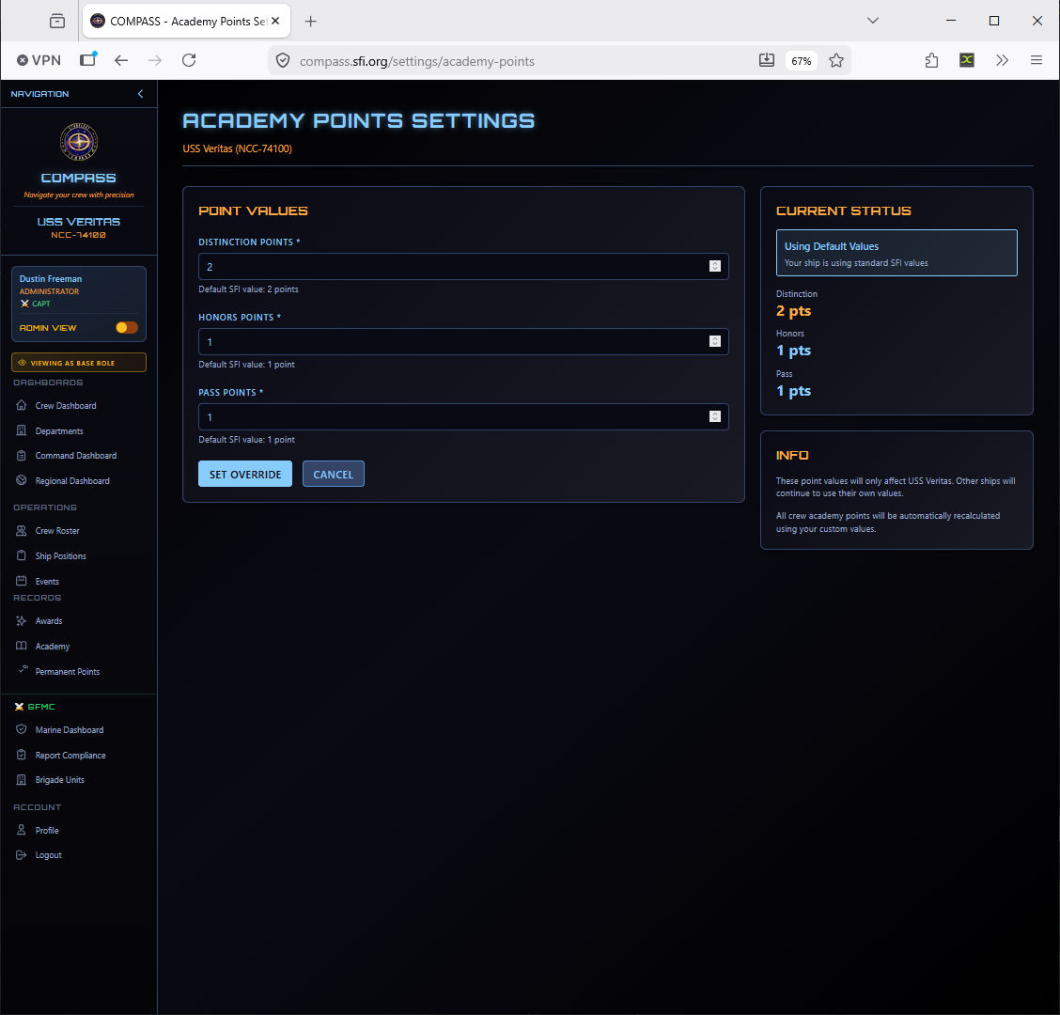The image size is (1060, 1015).
Task: Open Marine Dashboard shield icon
Action: click(x=22, y=729)
